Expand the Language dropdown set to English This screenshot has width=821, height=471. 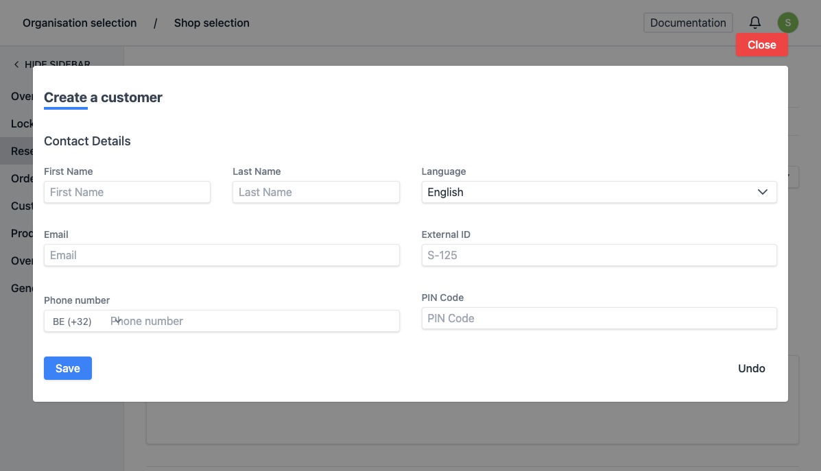(598, 192)
